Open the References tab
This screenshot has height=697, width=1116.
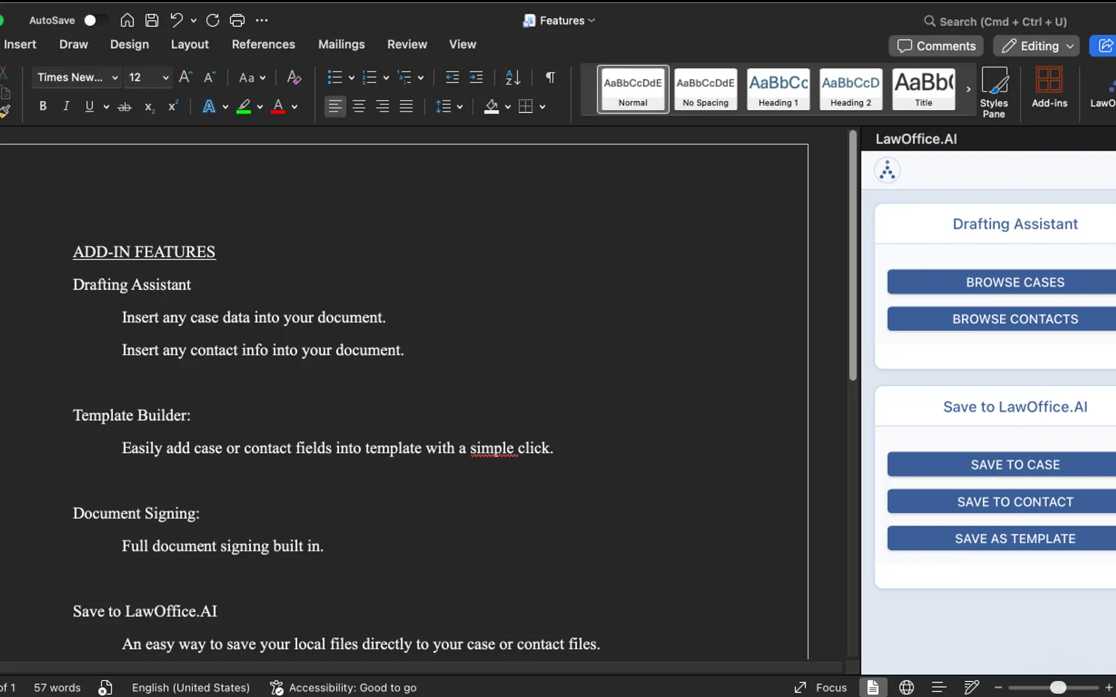[x=263, y=44]
